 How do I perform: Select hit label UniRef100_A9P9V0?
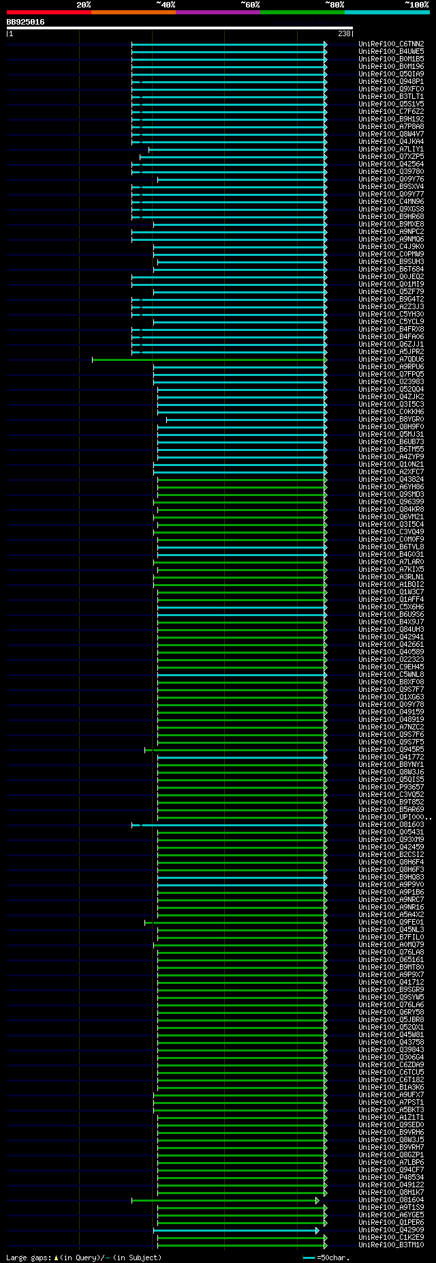391,884
